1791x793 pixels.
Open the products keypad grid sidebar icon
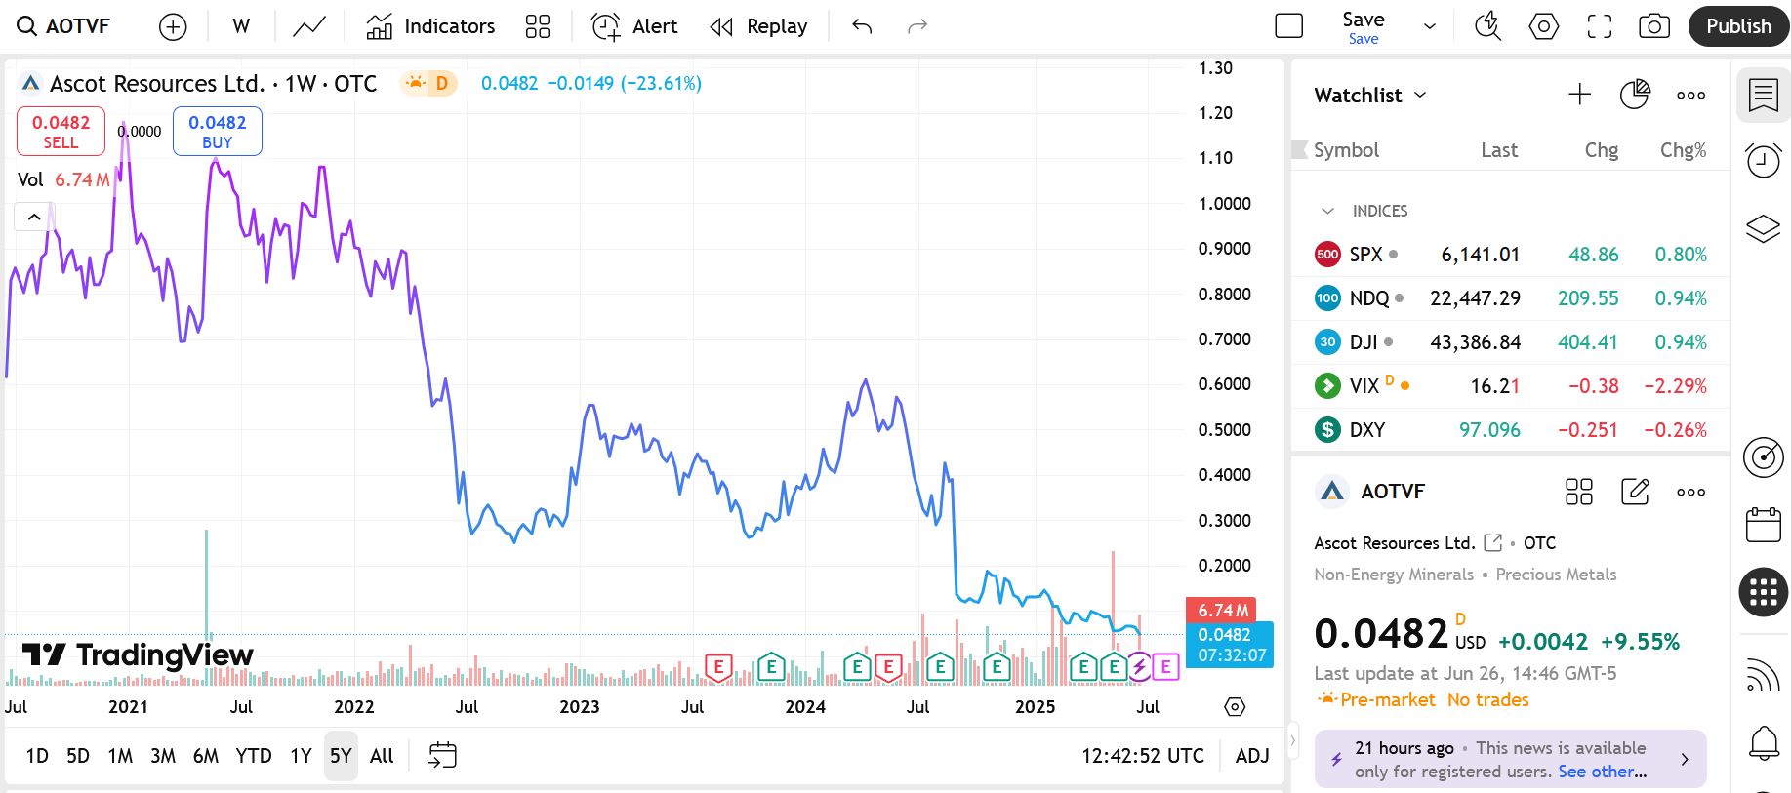pyautogui.click(x=1763, y=591)
